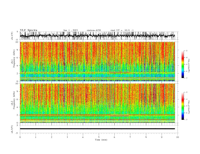Image resolution: width=200 pixels, height=154 pixels.
Task: Click the "0" tick on the time axis
Action: 20,137
